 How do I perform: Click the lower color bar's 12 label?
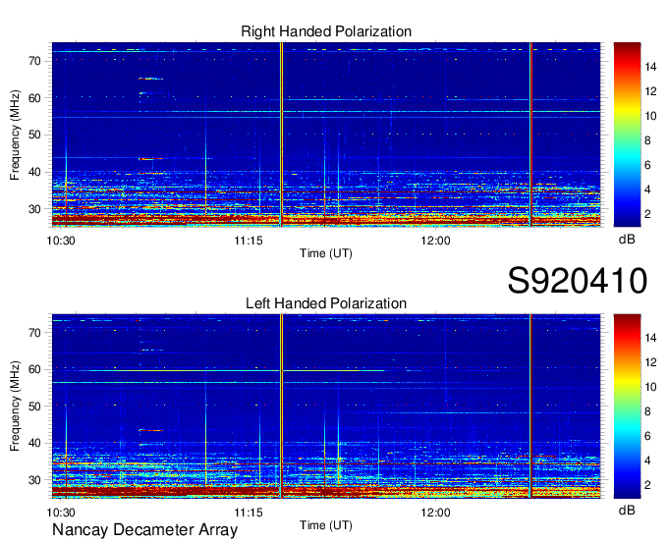click(650, 362)
